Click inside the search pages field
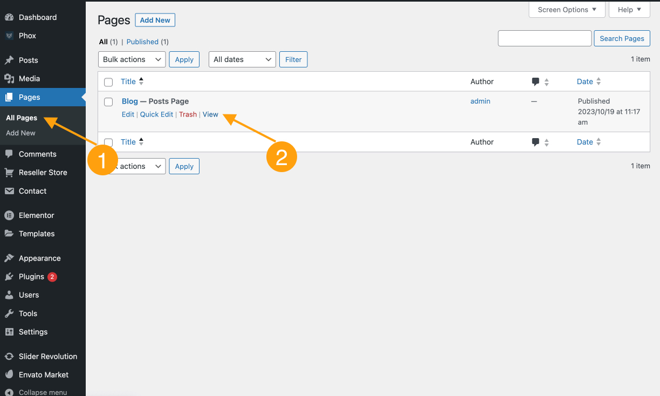This screenshot has height=396, width=660. click(544, 38)
